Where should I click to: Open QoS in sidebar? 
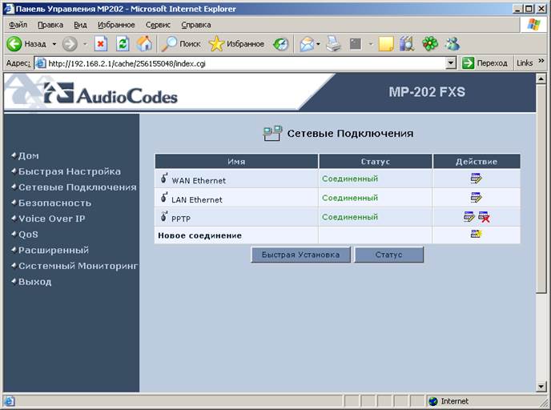point(28,235)
